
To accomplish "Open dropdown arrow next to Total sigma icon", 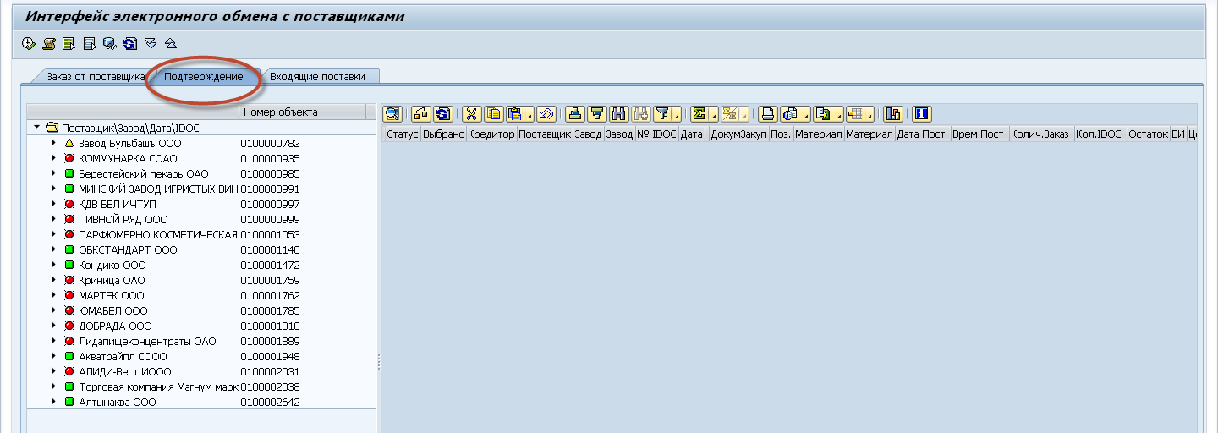I will pos(713,114).
